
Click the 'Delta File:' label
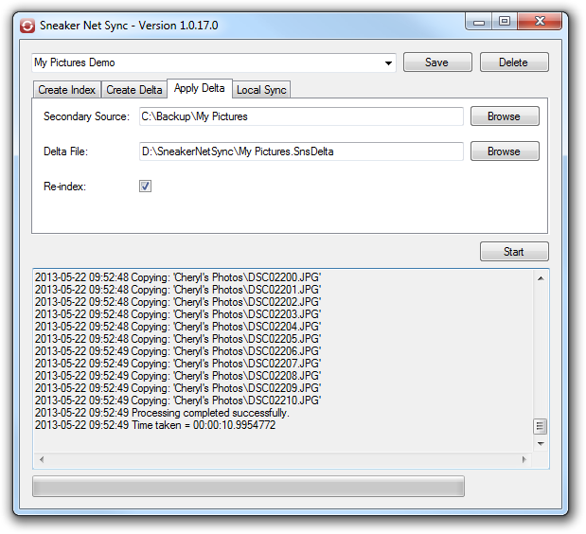[x=65, y=151]
